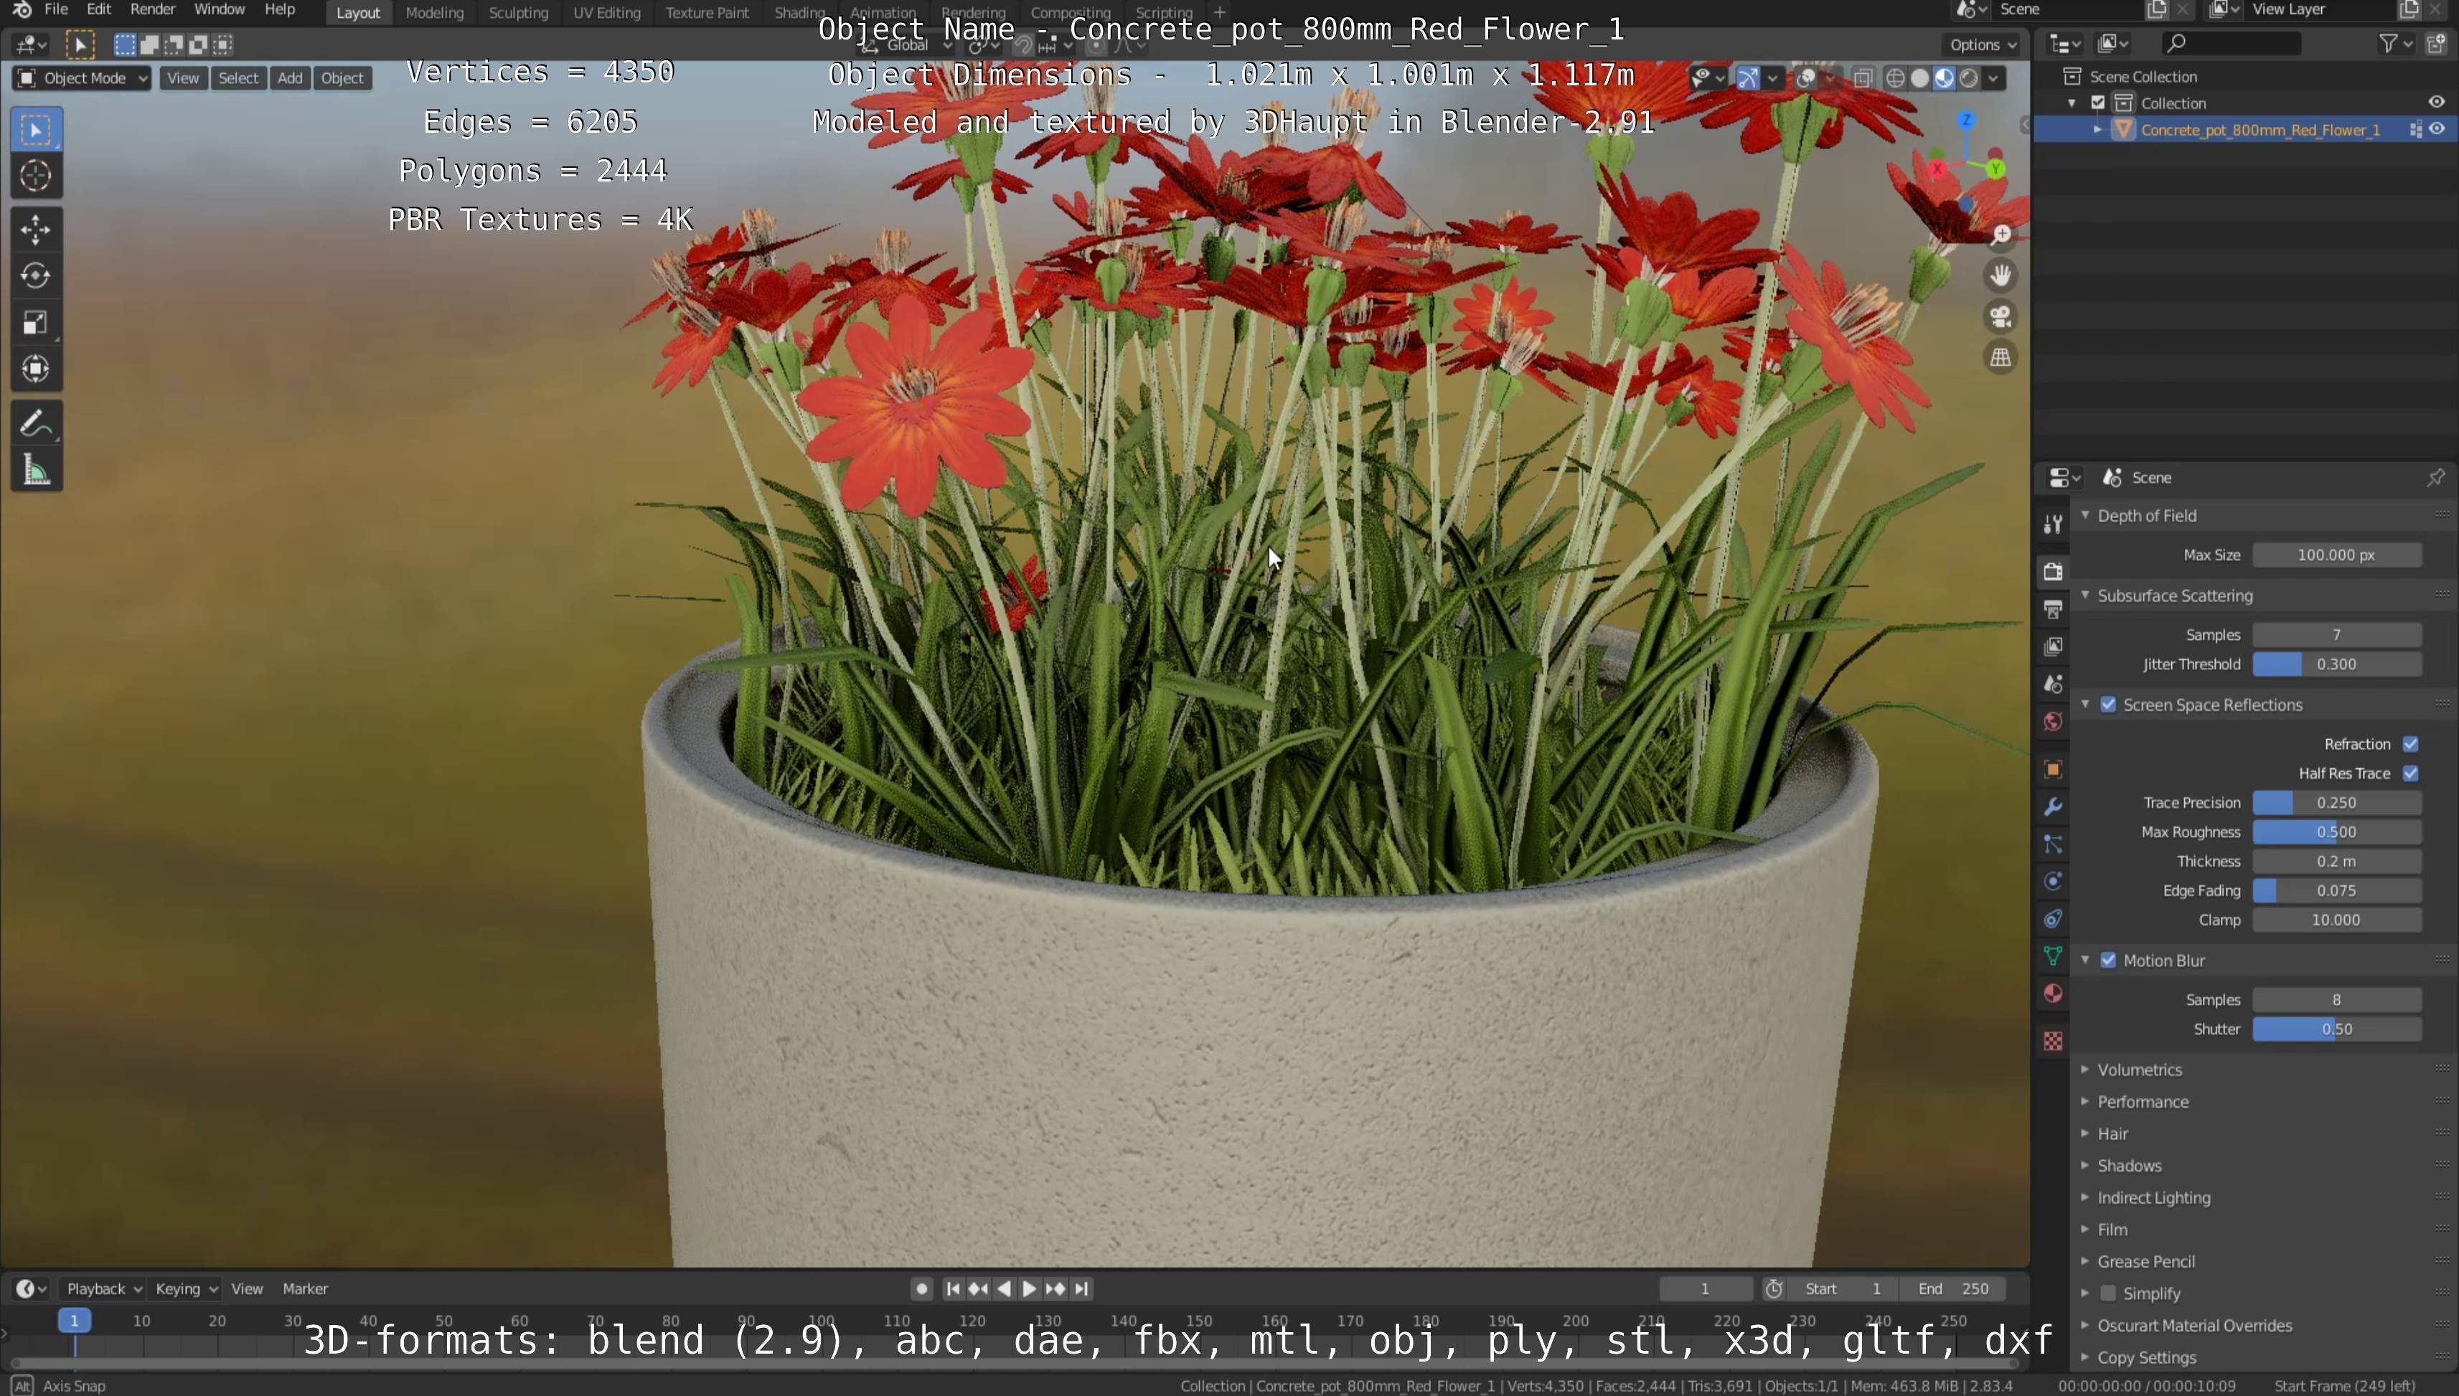The width and height of the screenshot is (2459, 1396).
Task: Click the Add menu button
Action: pyautogui.click(x=290, y=77)
